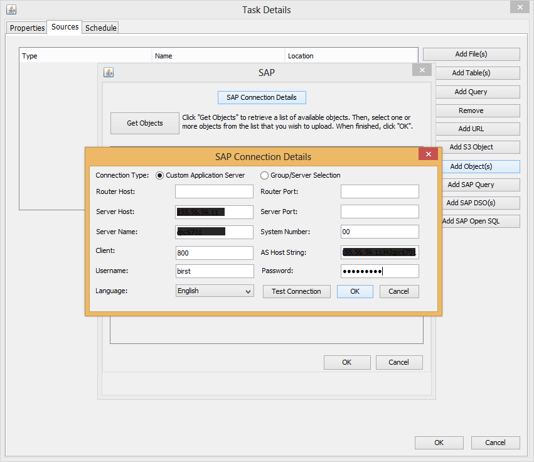534x462 pixels.
Task: Focus the Router Host field
Action: click(214, 191)
